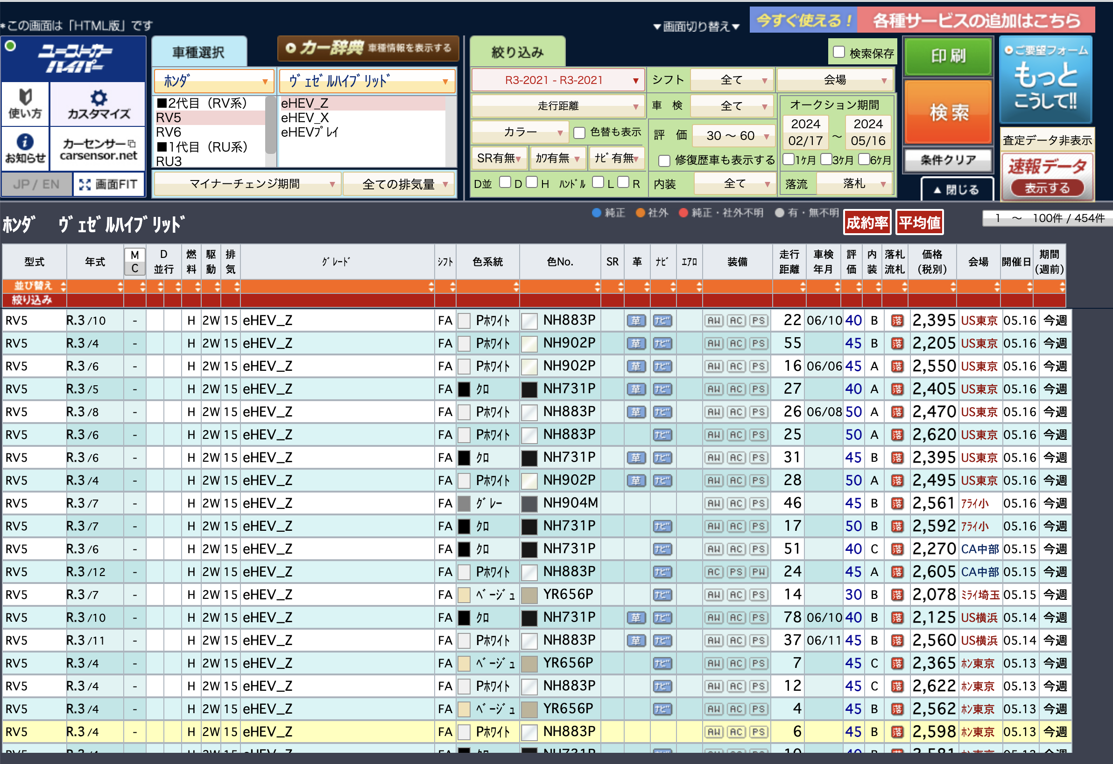Click the green 印刷 print button
This screenshot has height=764, width=1113.
948,56
